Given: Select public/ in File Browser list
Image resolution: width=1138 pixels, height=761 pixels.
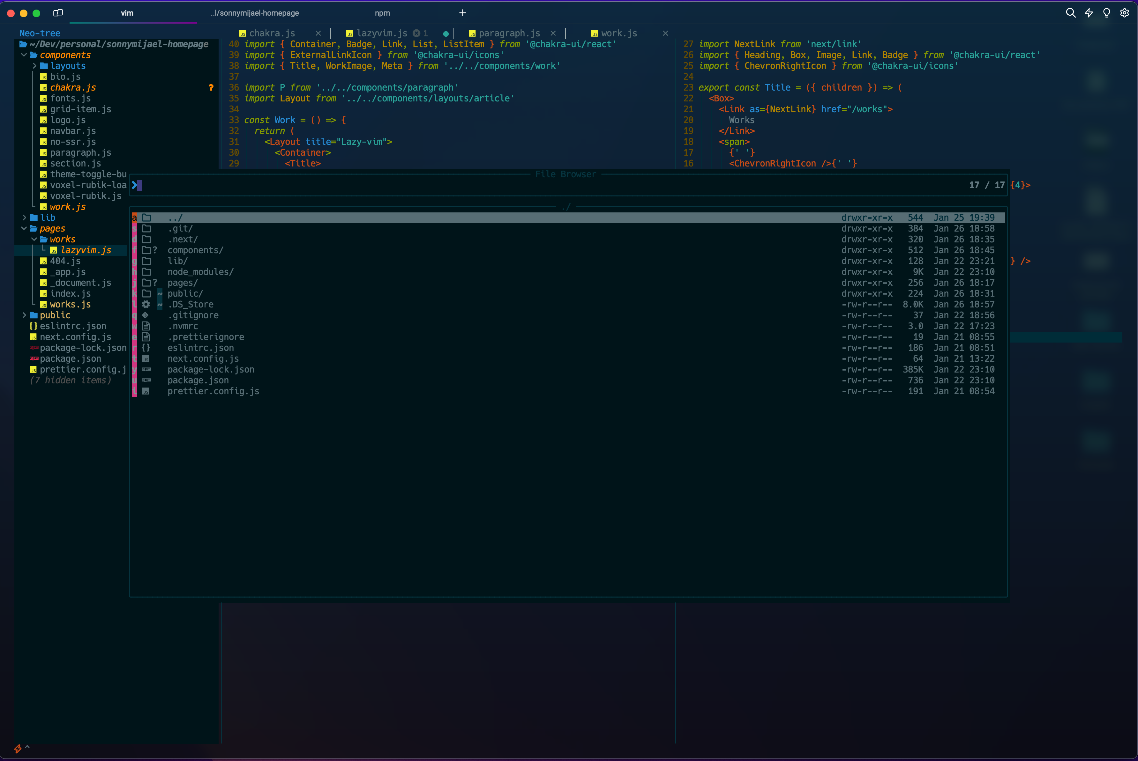Looking at the screenshot, I should (568, 294).
